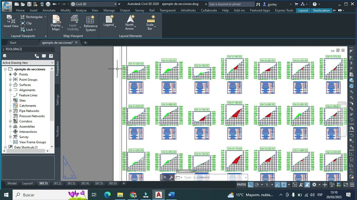This screenshot has height=200, width=357.
Task: Toggle Ortho mode in status bar
Action: coord(250,185)
